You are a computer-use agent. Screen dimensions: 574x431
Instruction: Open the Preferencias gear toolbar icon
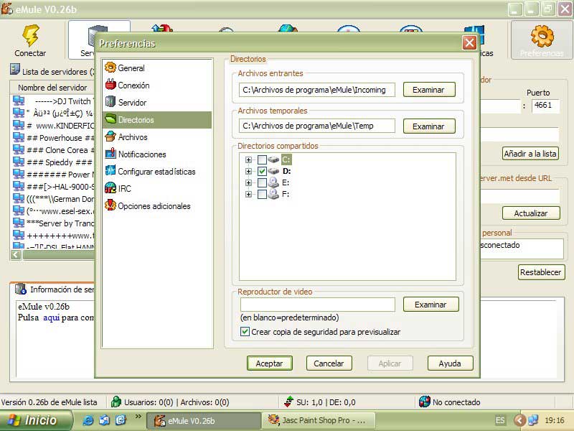pyautogui.click(x=542, y=36)
